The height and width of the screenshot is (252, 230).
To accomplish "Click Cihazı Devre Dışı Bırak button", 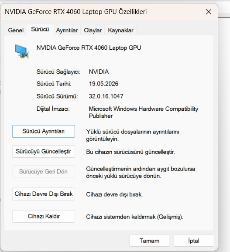I will click(x=44, y=194).
